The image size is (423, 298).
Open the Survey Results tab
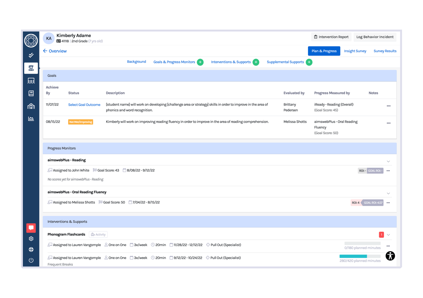(385, 51)
